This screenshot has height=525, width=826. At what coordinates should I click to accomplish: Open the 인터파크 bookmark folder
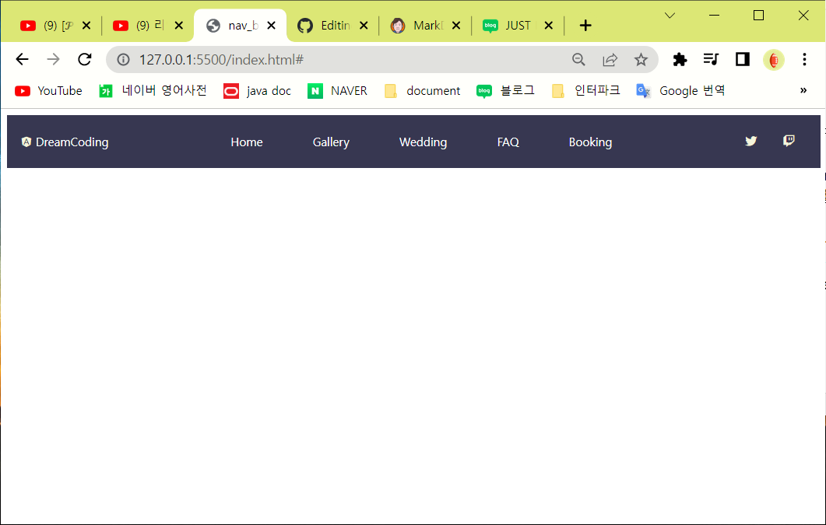coord(585,90)
